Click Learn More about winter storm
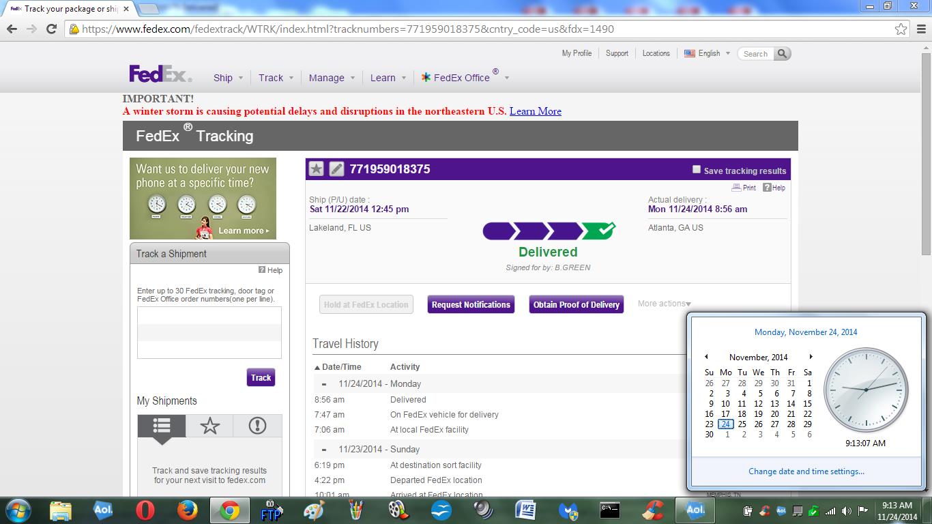This screenshot has width=932, height=524. coord(536,111)
